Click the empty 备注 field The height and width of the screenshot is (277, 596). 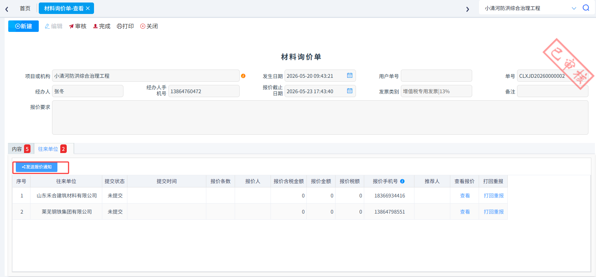(x=553, y=91)
